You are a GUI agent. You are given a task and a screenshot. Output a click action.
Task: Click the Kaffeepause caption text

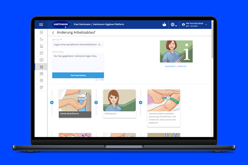(x=110, y=114)
